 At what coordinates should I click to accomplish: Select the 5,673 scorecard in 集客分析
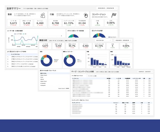pos(45,46)
